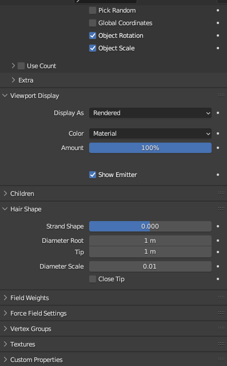The height and width of the screenshot is (366, 227).
Task: Open the Color dropdown set to Material
Action: click(150, 133)
